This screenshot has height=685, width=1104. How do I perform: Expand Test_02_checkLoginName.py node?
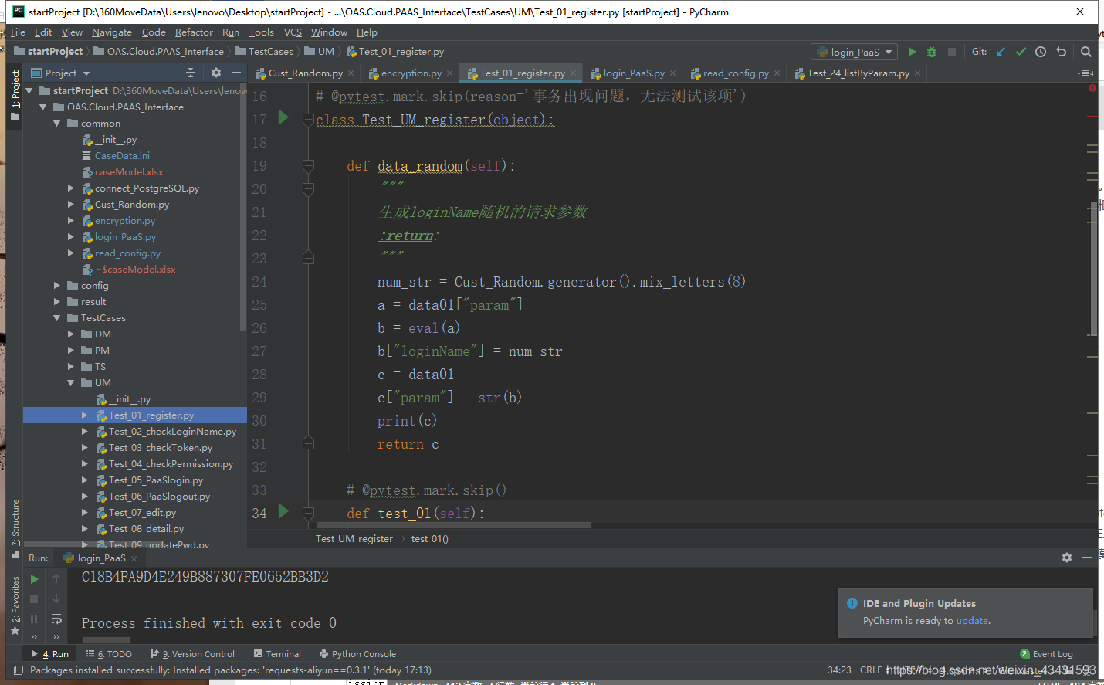coord(85,432)
